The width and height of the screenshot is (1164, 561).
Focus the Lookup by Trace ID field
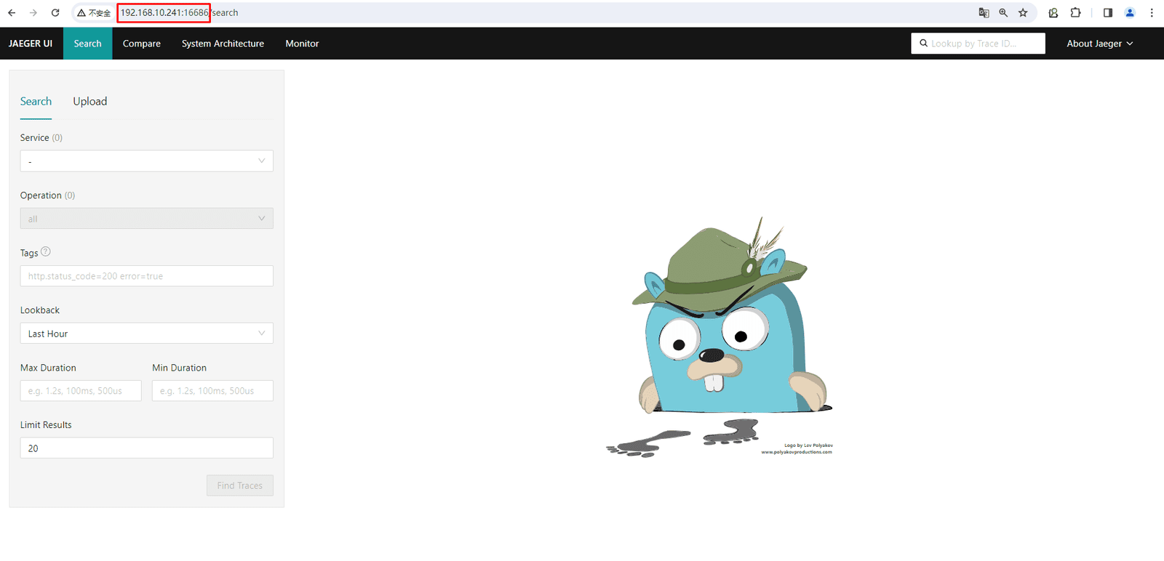click(x=978, y=44)
